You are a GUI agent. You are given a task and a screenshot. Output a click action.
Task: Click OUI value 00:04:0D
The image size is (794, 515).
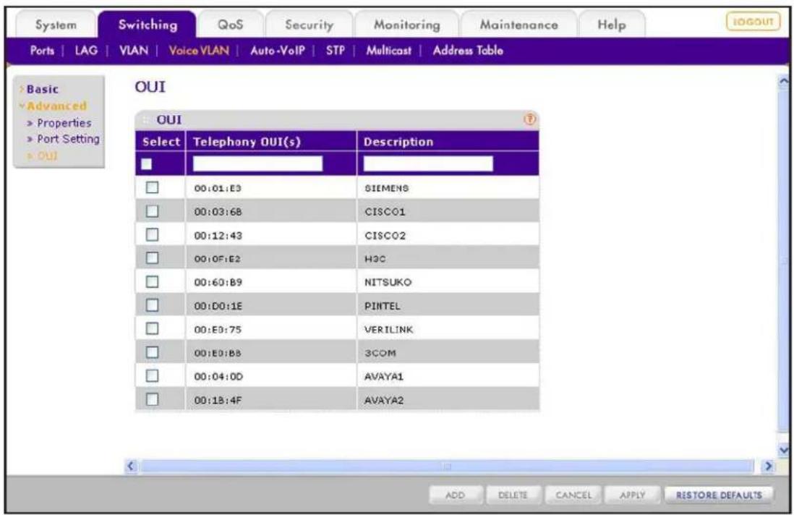(x=218, y=377)
